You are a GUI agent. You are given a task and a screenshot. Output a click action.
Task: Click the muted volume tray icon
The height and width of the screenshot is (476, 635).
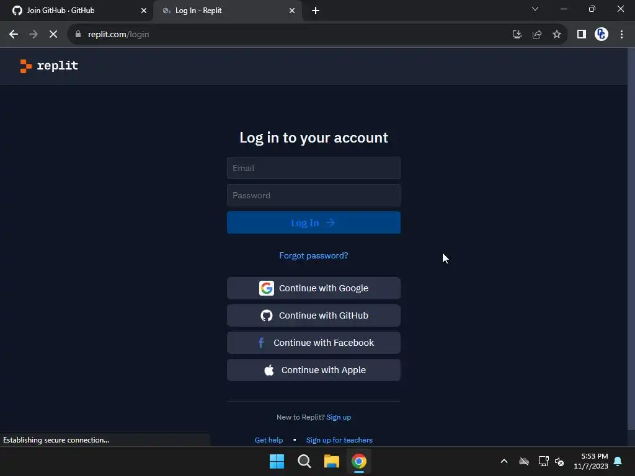559,461
